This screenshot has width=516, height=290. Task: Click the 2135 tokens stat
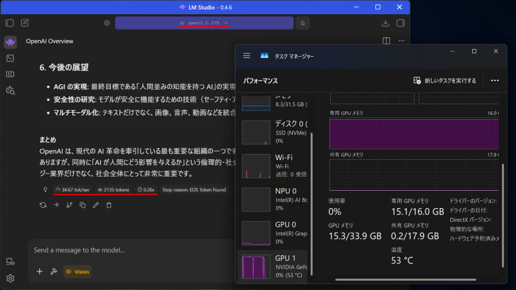tap(114, 189)
